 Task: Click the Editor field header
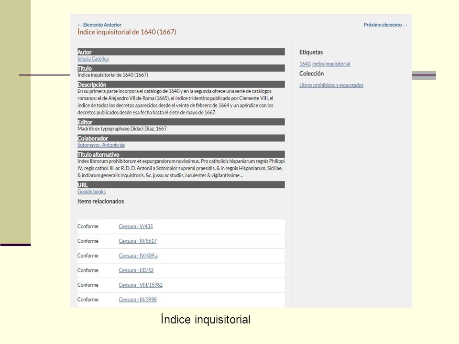pos(181,122)
